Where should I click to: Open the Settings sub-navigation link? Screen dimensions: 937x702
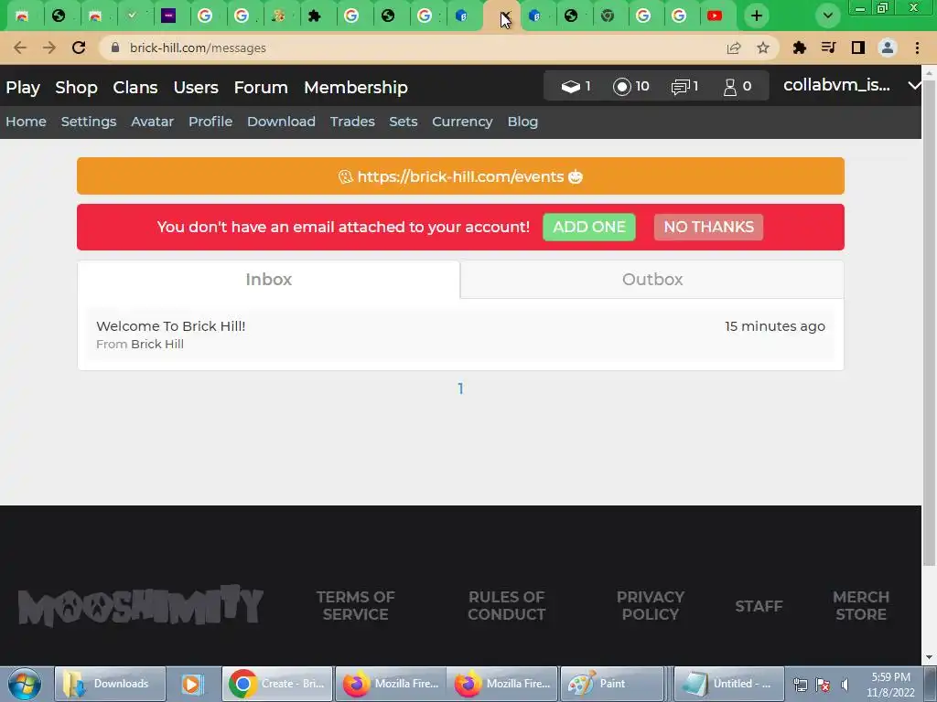89,122
